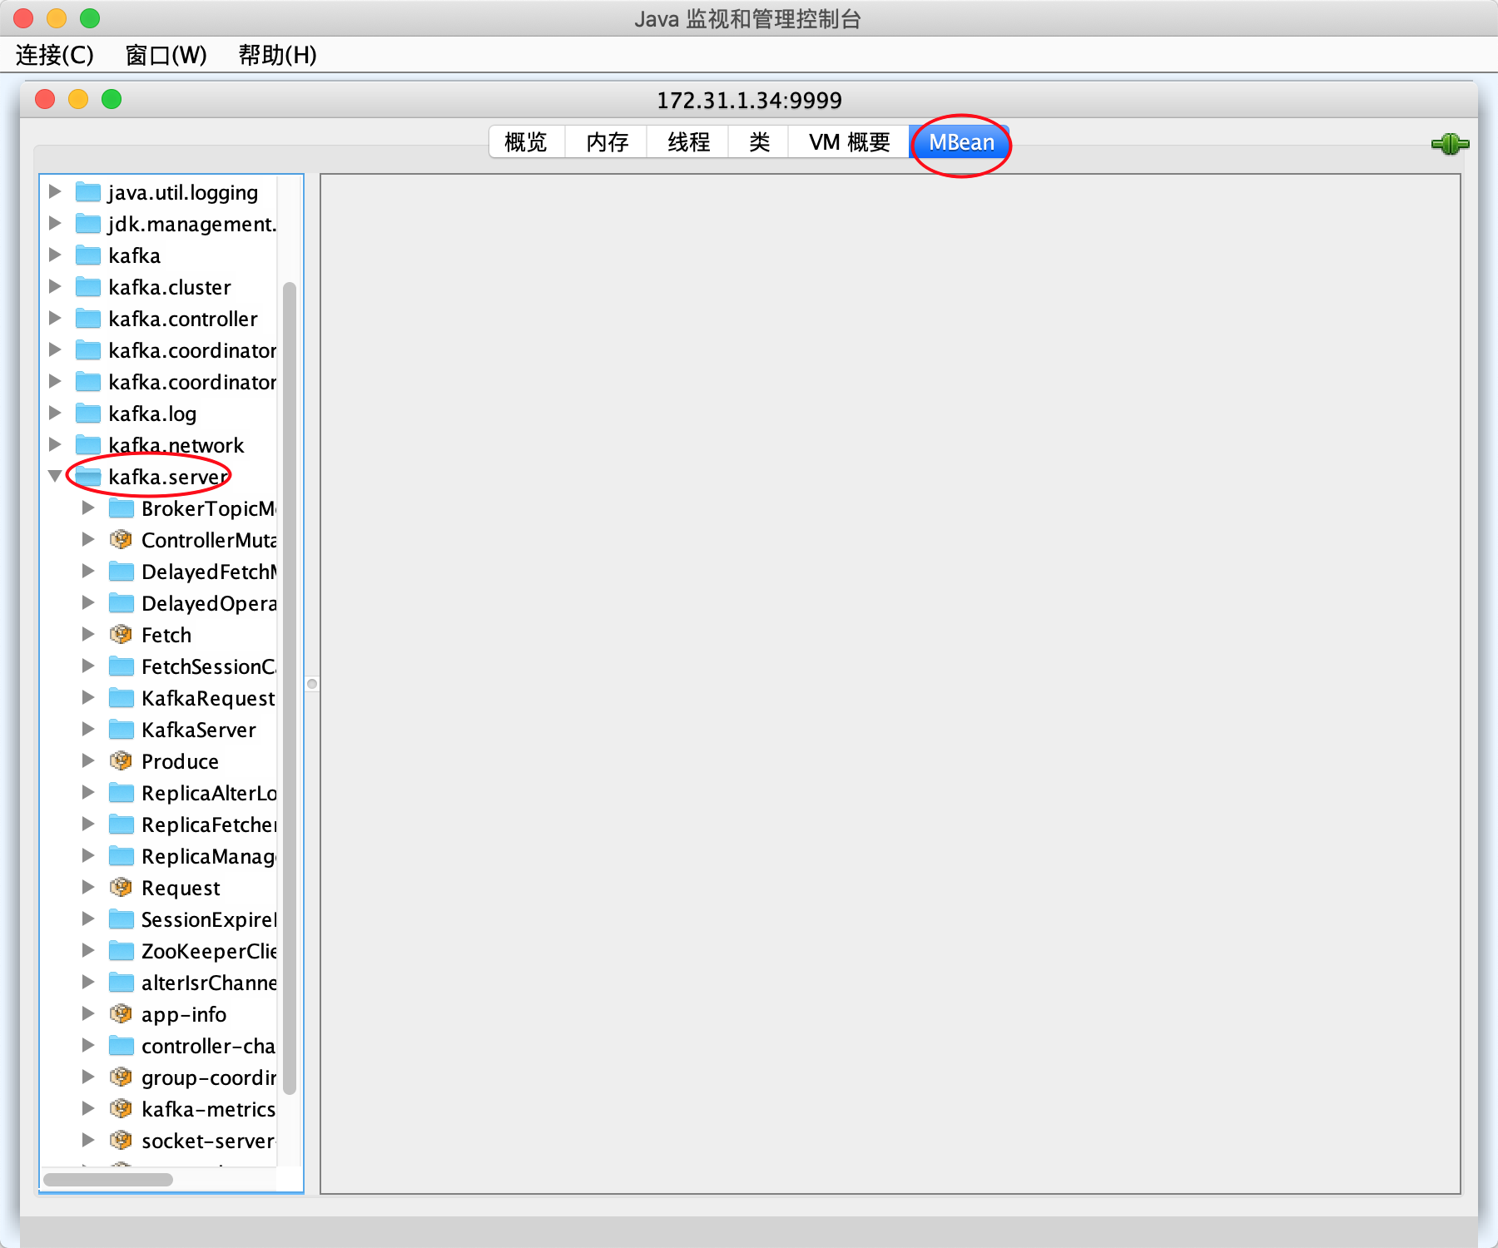The width and height of the screenshot is (1498, 1248).
Task: Expand the app-info node arrow
Action: pyautogui.click(x=88, y=1013)
